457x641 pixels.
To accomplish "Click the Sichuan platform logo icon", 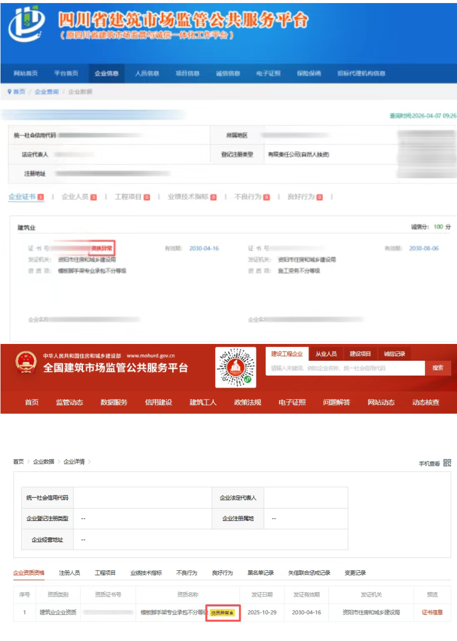I will click(x=26, y=23).
